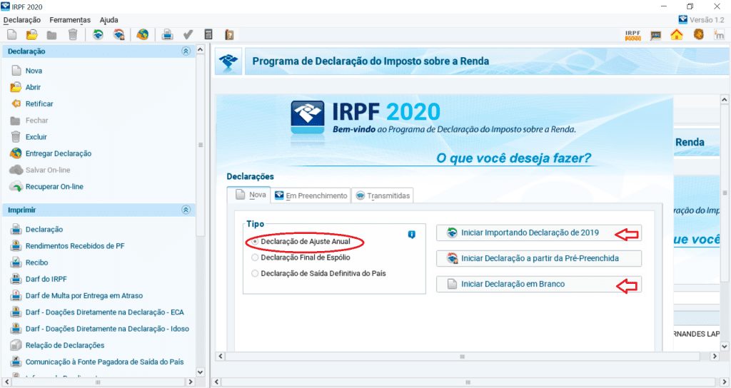This screenshot has height=388, width=731.
Task: Open the Declaração menu
Action: (x=22, y=20)
